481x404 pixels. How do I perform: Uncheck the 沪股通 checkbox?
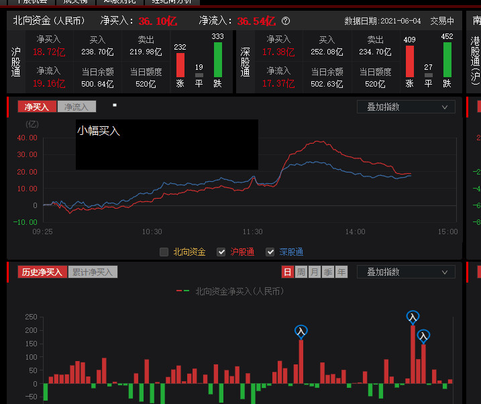[221, 252]
